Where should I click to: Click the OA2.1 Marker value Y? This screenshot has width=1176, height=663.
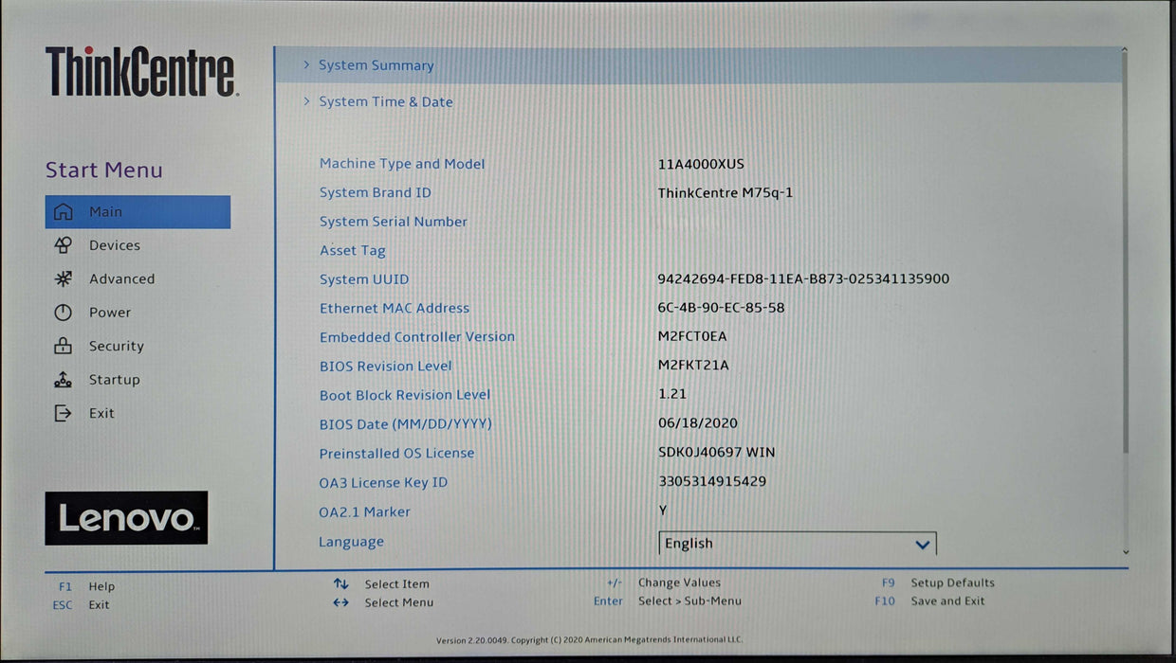[x=663, y=510]
